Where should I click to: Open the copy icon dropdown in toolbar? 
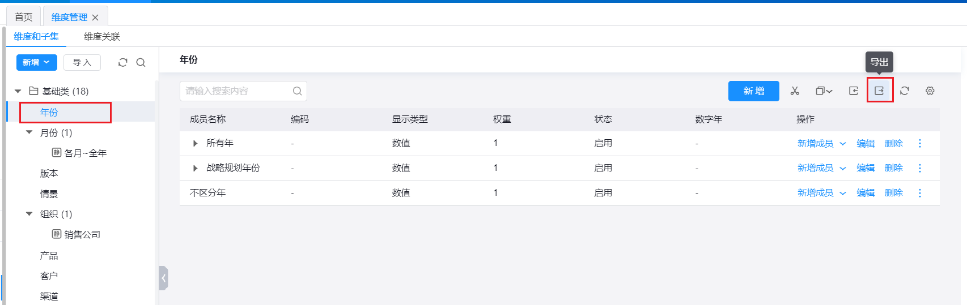coord(824,91)
